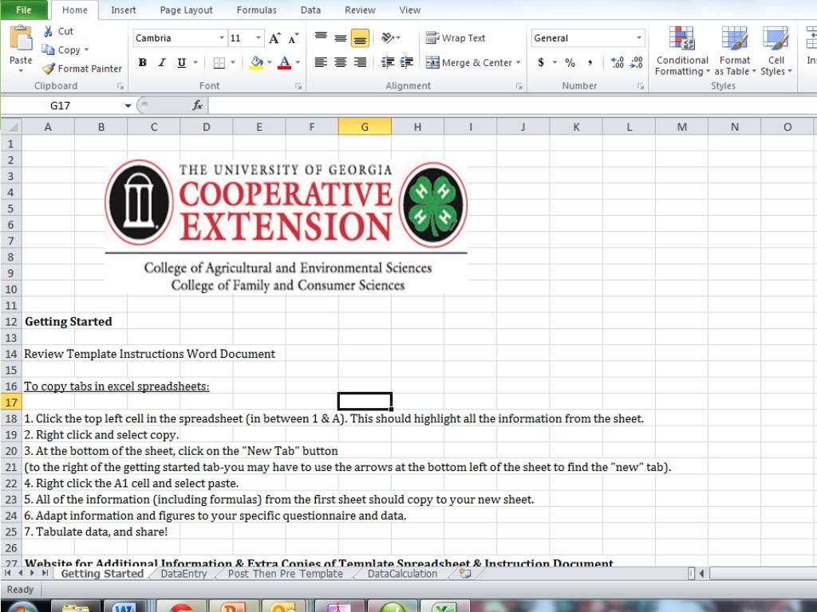Toggle the highlighted Bottom Align button

tap(360, 38)
